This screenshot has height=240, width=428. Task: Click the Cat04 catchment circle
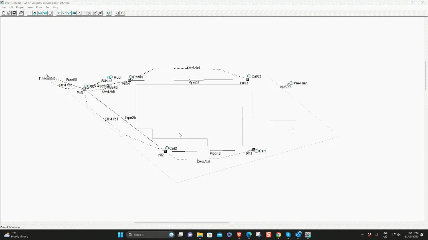point(131,77)
